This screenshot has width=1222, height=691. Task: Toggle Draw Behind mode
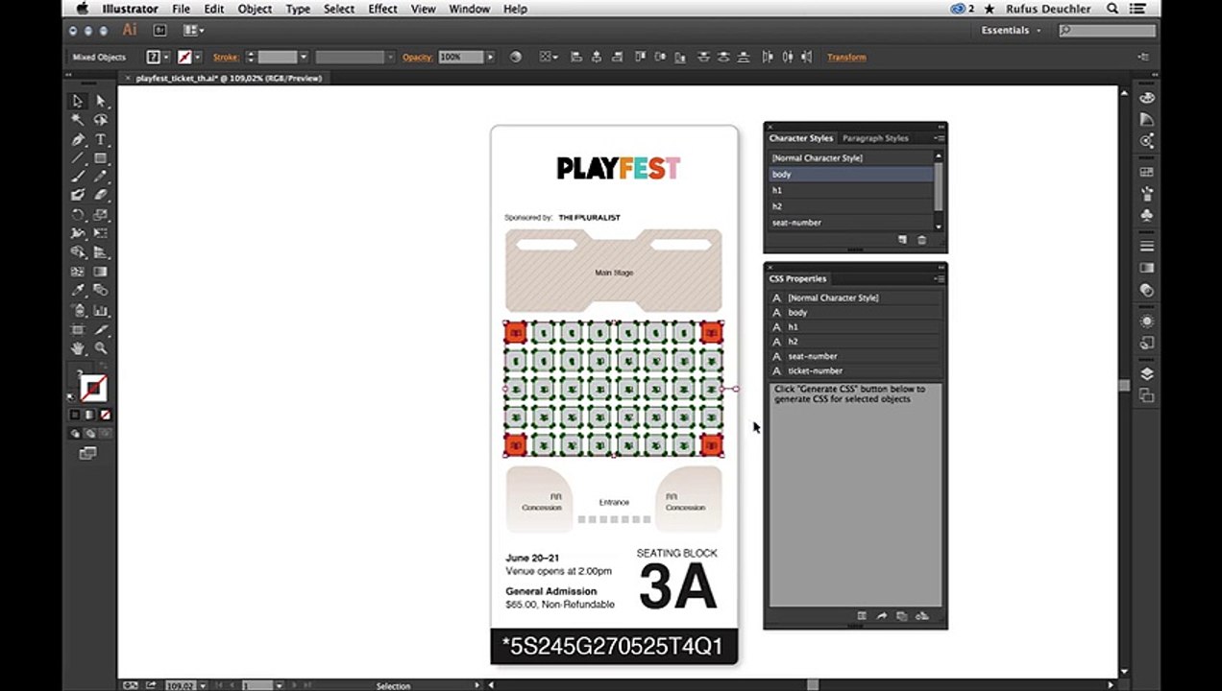(89, 433)
